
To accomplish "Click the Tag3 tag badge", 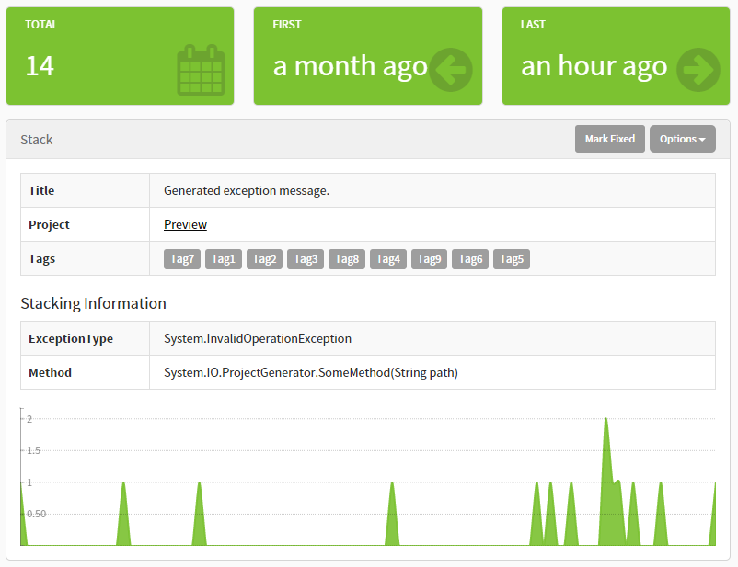I will (x=306, y=259).
